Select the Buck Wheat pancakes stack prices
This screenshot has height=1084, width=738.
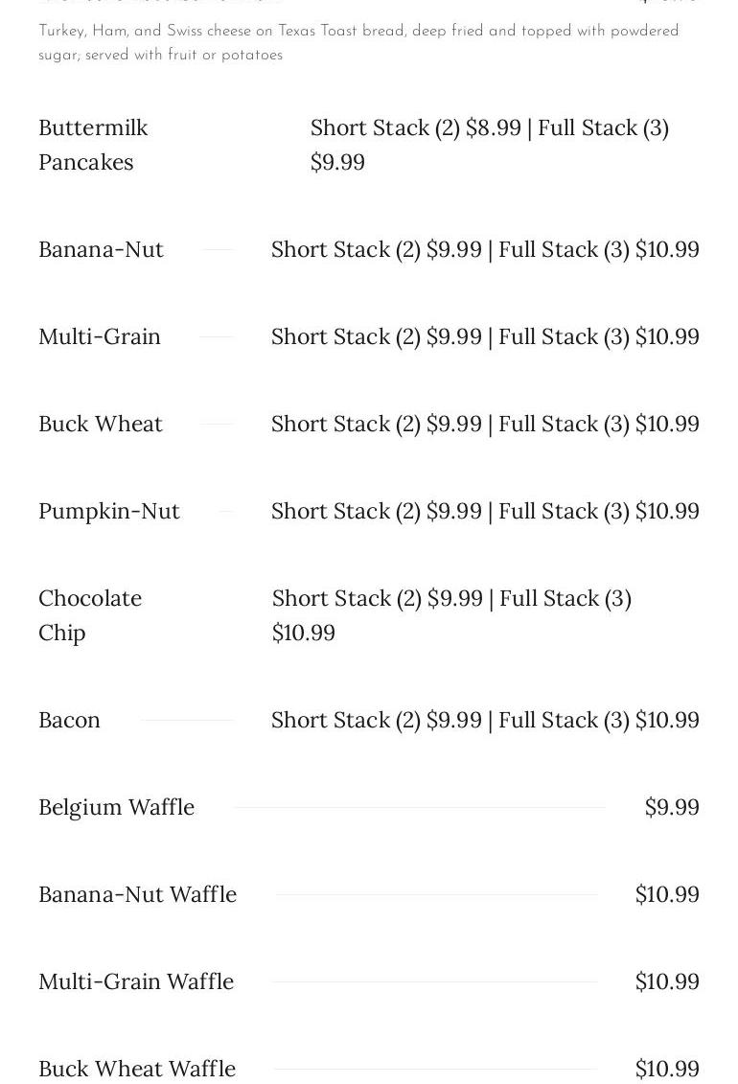click(485, 424)
